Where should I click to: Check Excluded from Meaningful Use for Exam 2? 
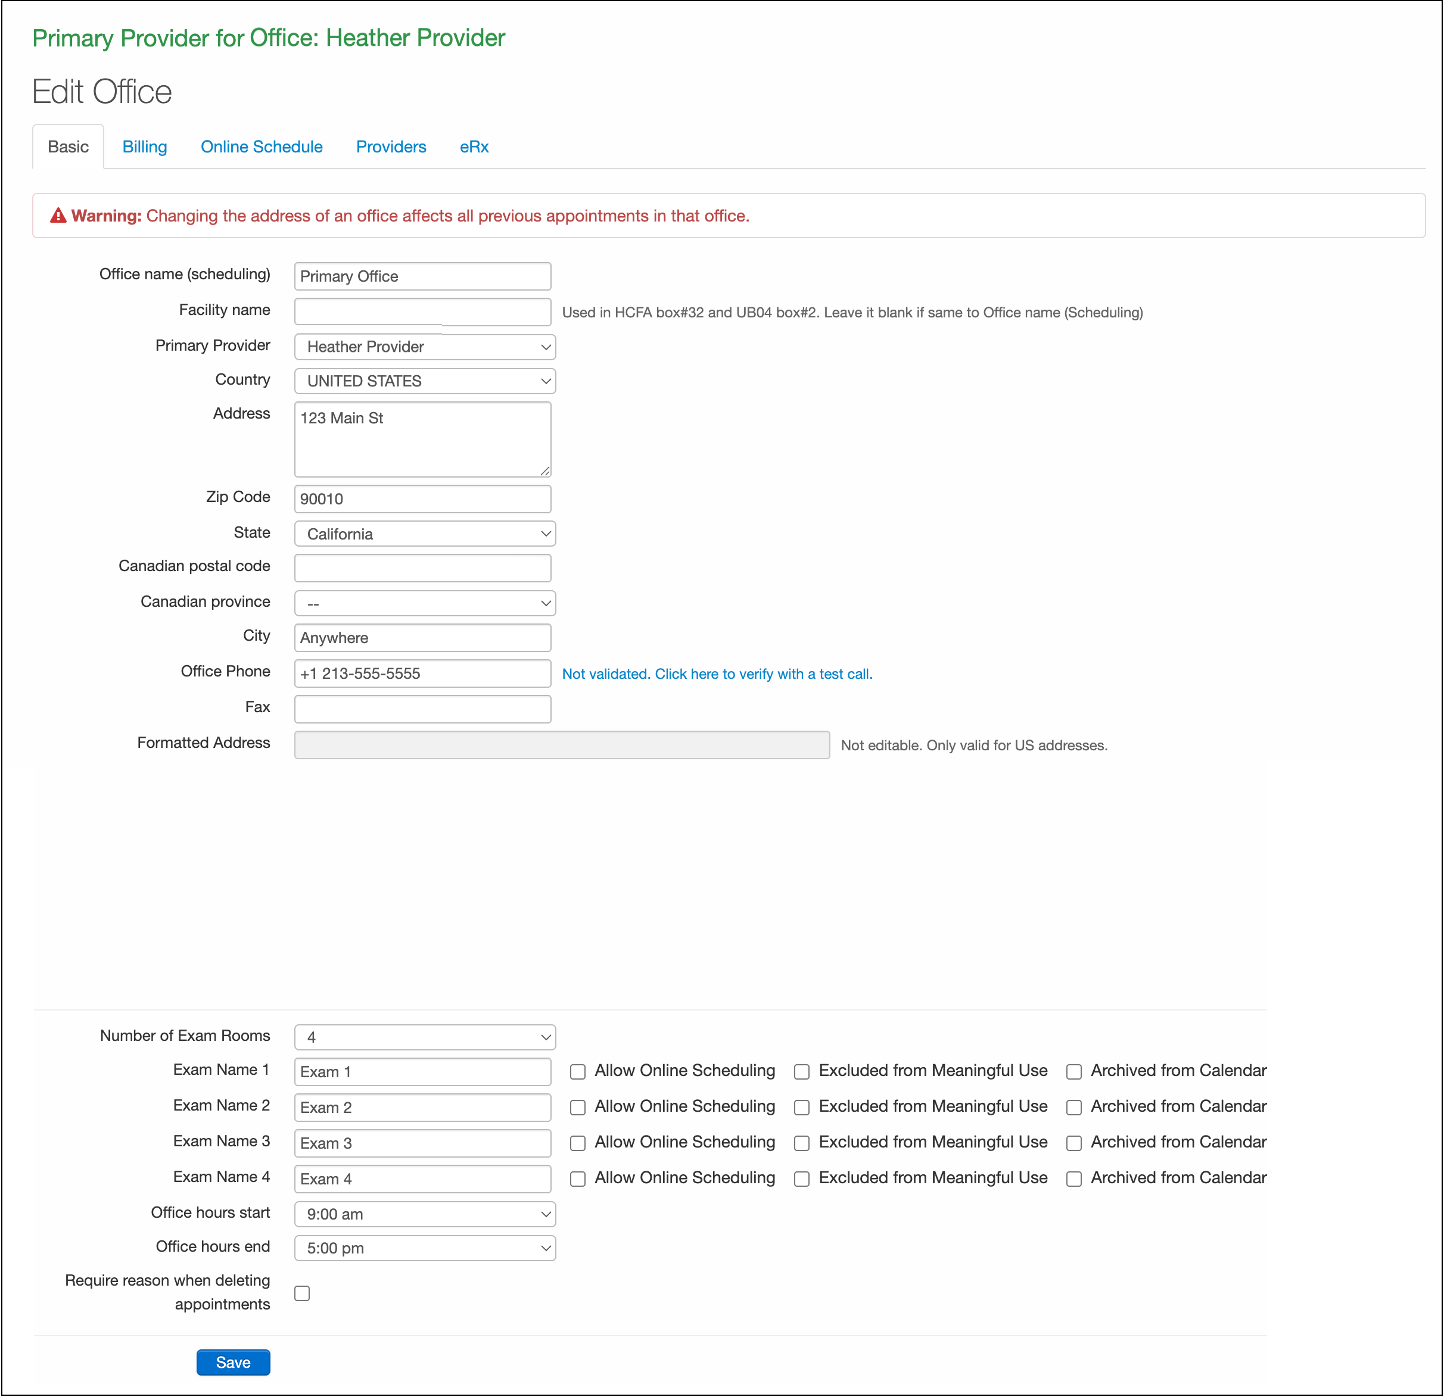tap(802, 1108)
